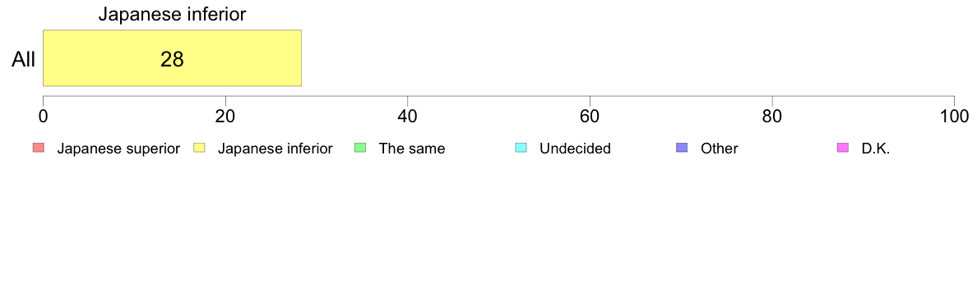This screenshot has width=977, height=302.
Task: Click the 20 tick label on axis
Action: pyautogui.click(x=225, y=116)
